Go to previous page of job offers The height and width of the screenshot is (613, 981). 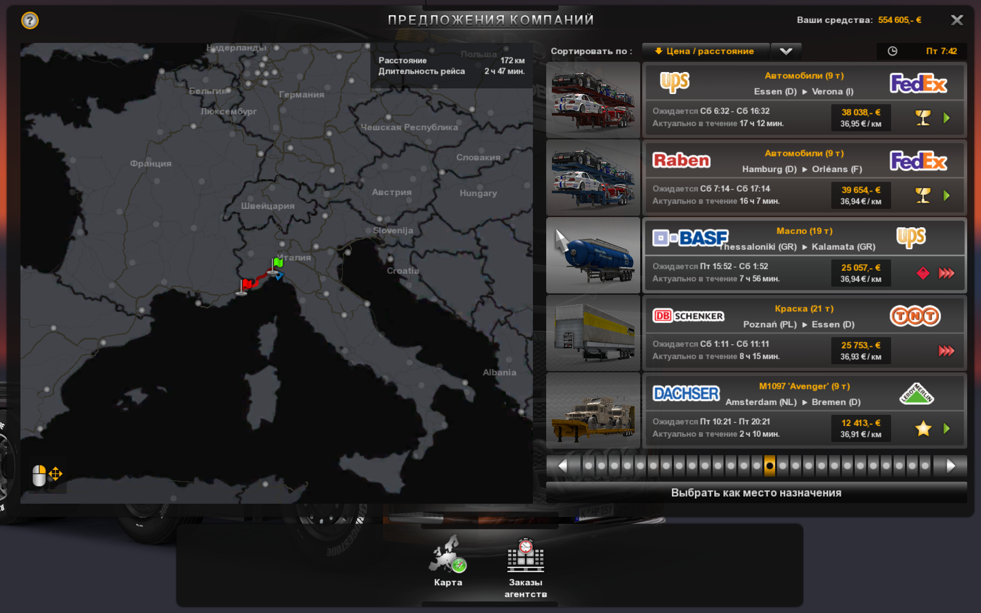(x=563, y=466)
